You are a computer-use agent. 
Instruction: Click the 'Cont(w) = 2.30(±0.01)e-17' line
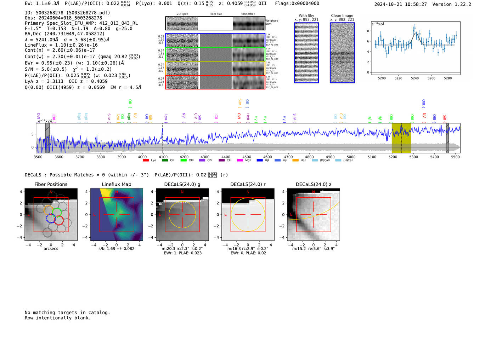[83, 56]
